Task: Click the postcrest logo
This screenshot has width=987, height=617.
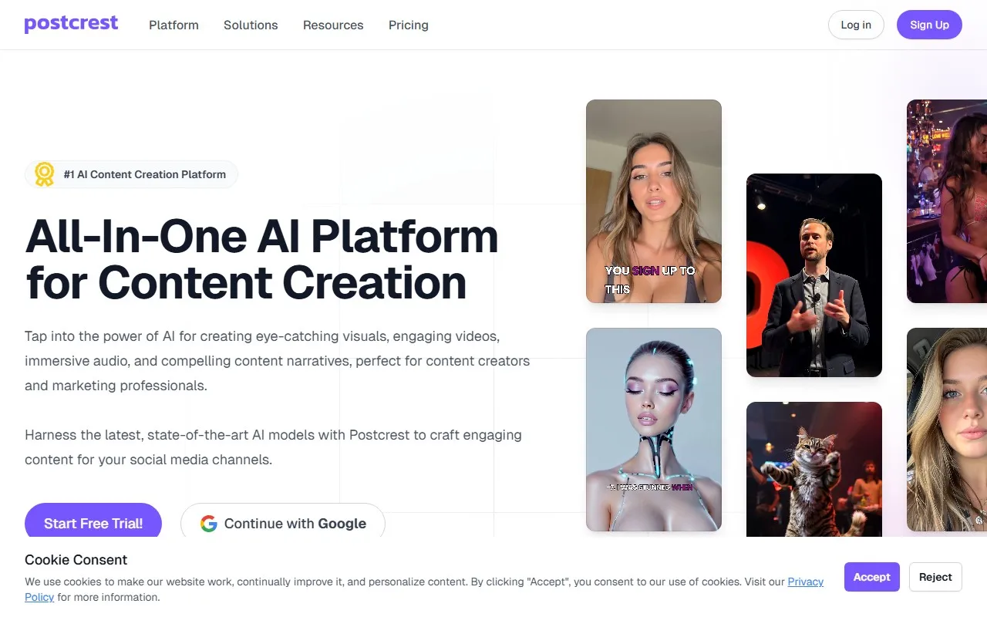Action: [x=71, y=24]
